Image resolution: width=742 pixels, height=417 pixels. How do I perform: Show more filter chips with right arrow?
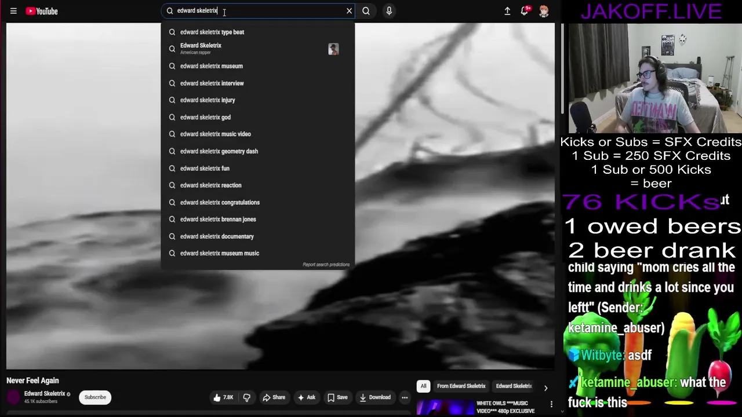click(x=545, y=387)
